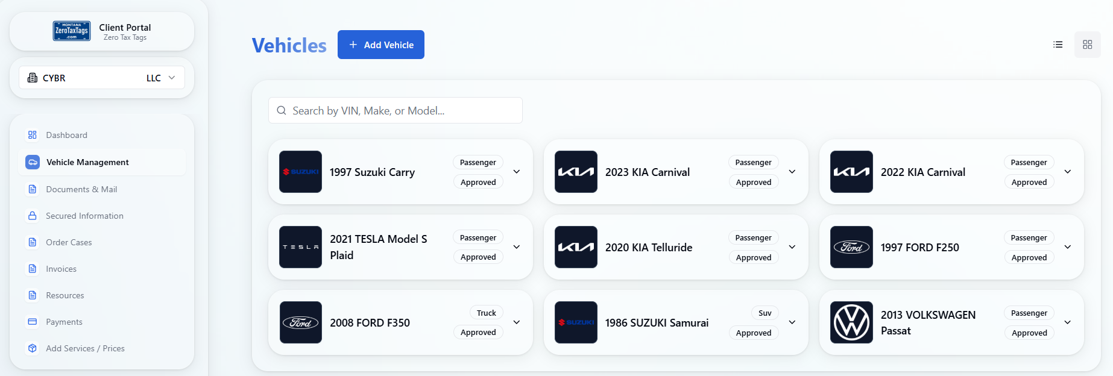Click the Secured Information lock icon
Image resolution: width=1113 pixels, height=376 pixels.
33,215
